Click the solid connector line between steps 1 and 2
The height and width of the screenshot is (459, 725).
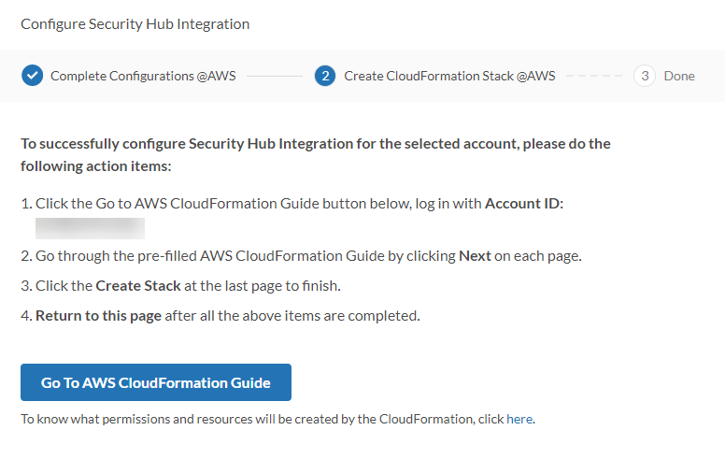275,76
